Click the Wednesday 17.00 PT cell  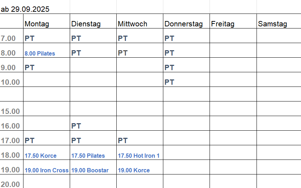(x=123, y=141)
